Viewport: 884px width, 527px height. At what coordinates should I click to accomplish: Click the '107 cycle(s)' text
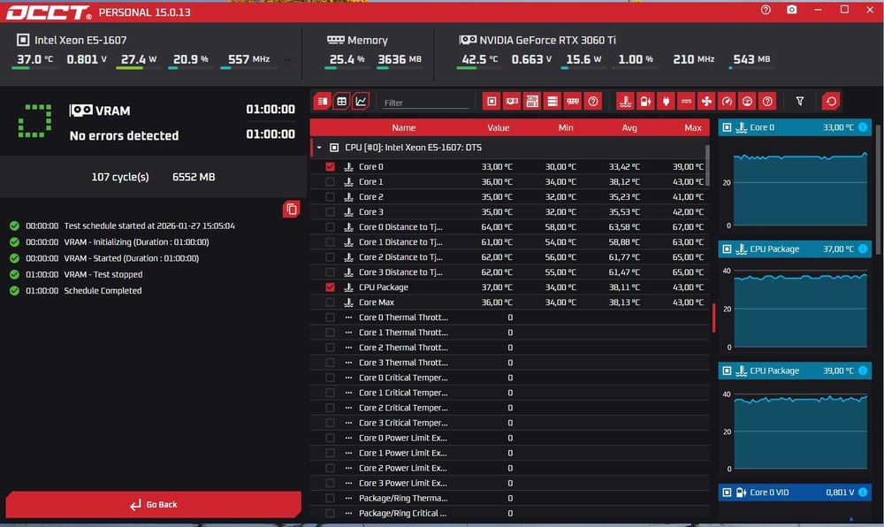point(120,177)
